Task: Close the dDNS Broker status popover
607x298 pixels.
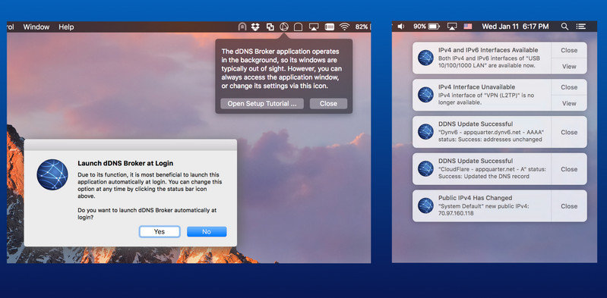Action: (x=328, y=104)
